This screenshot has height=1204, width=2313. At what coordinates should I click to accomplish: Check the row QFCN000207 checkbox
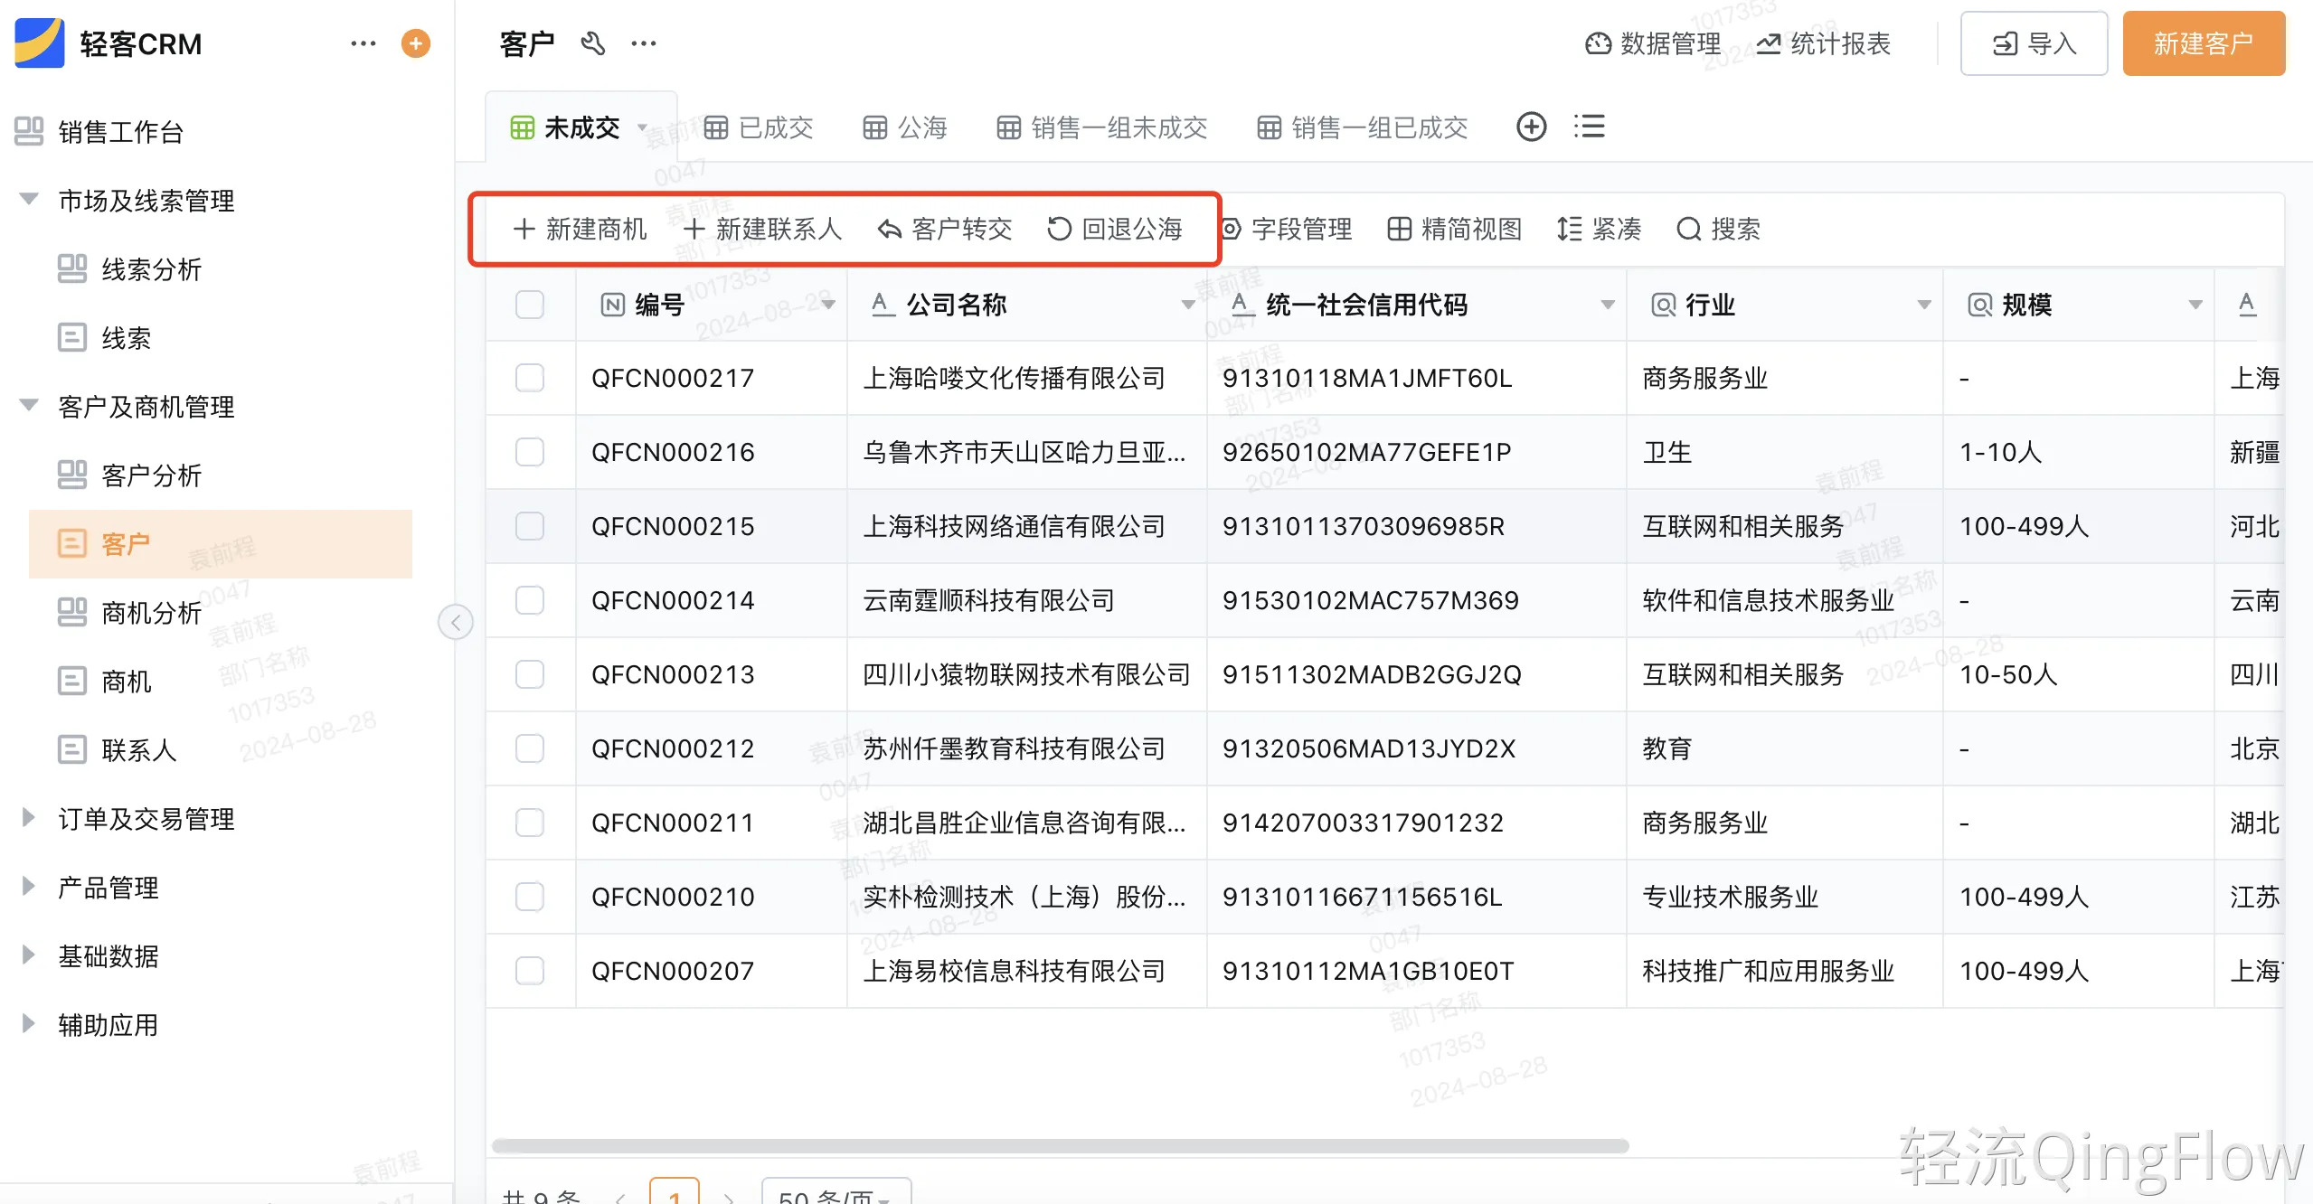pyautogui.click(x=530, y=971)
